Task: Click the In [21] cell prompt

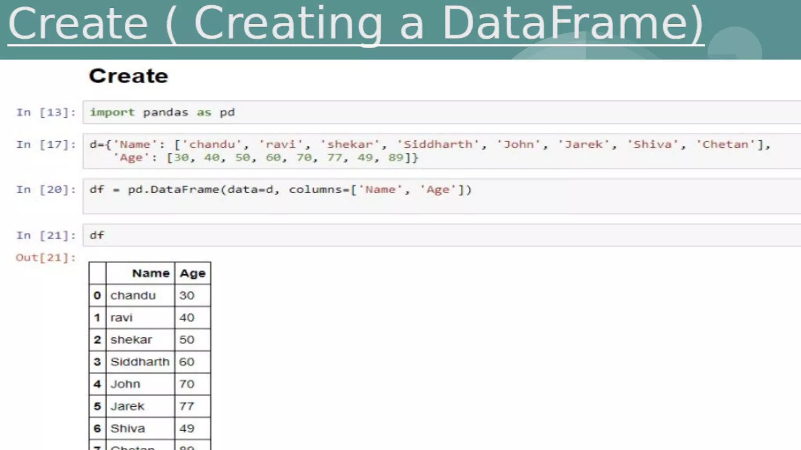Action: [46, 236]
